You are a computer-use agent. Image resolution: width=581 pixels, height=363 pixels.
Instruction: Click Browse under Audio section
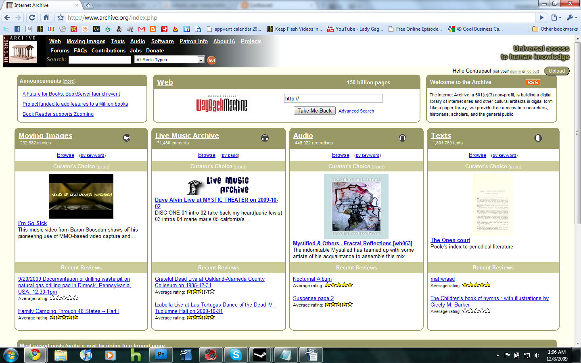[x=341, y=155]
